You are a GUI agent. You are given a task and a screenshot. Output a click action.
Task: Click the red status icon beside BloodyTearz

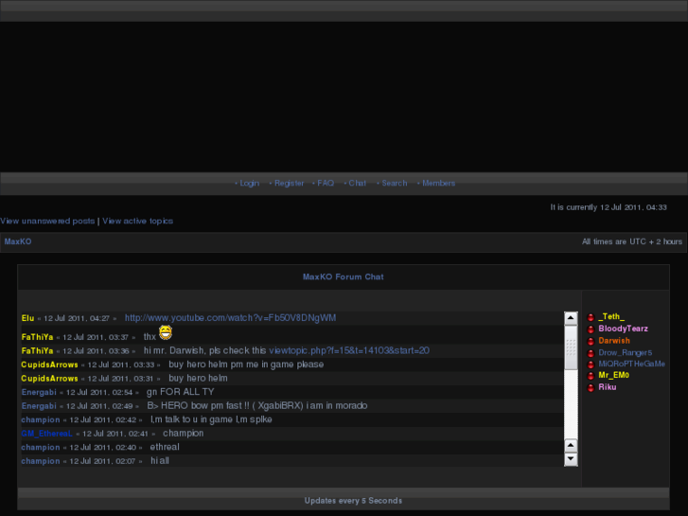point(591,329)
